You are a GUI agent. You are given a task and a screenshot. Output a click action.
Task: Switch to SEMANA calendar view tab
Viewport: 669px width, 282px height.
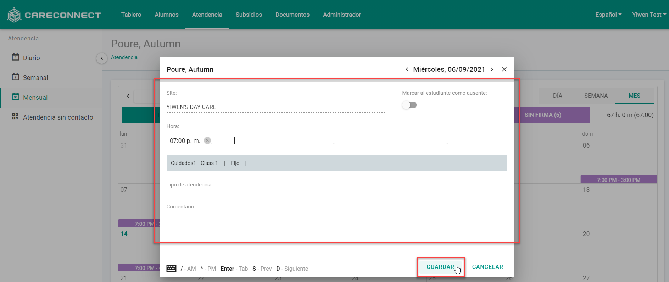596,96
